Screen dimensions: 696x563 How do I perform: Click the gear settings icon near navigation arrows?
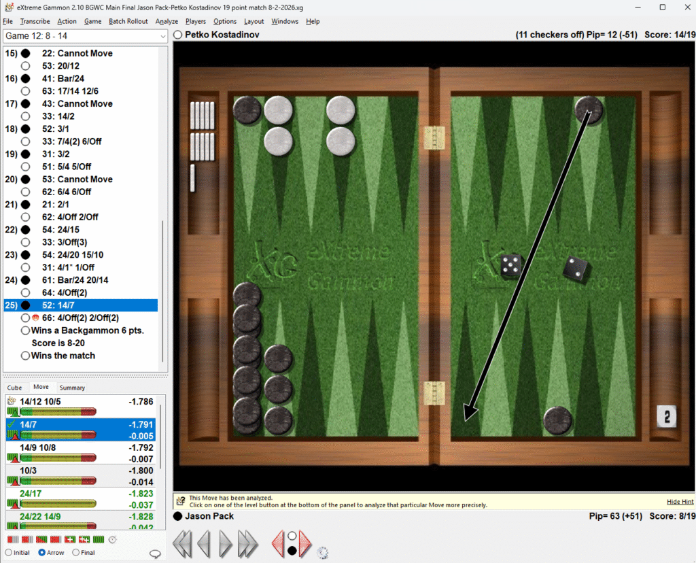pos(323,552)
